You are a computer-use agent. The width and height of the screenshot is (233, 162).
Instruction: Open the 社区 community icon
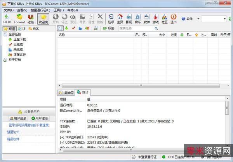click(165, 19)
